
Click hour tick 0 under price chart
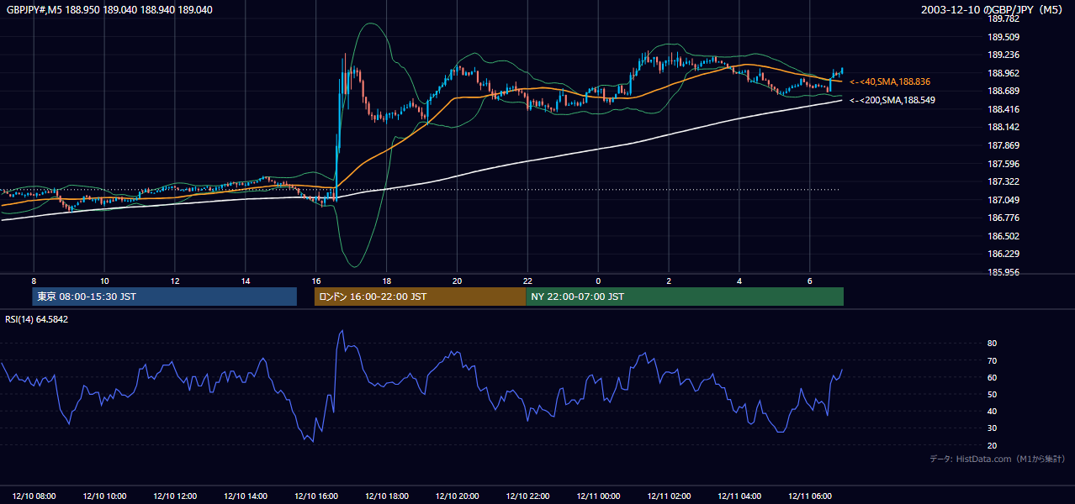(x=598, y=281)
